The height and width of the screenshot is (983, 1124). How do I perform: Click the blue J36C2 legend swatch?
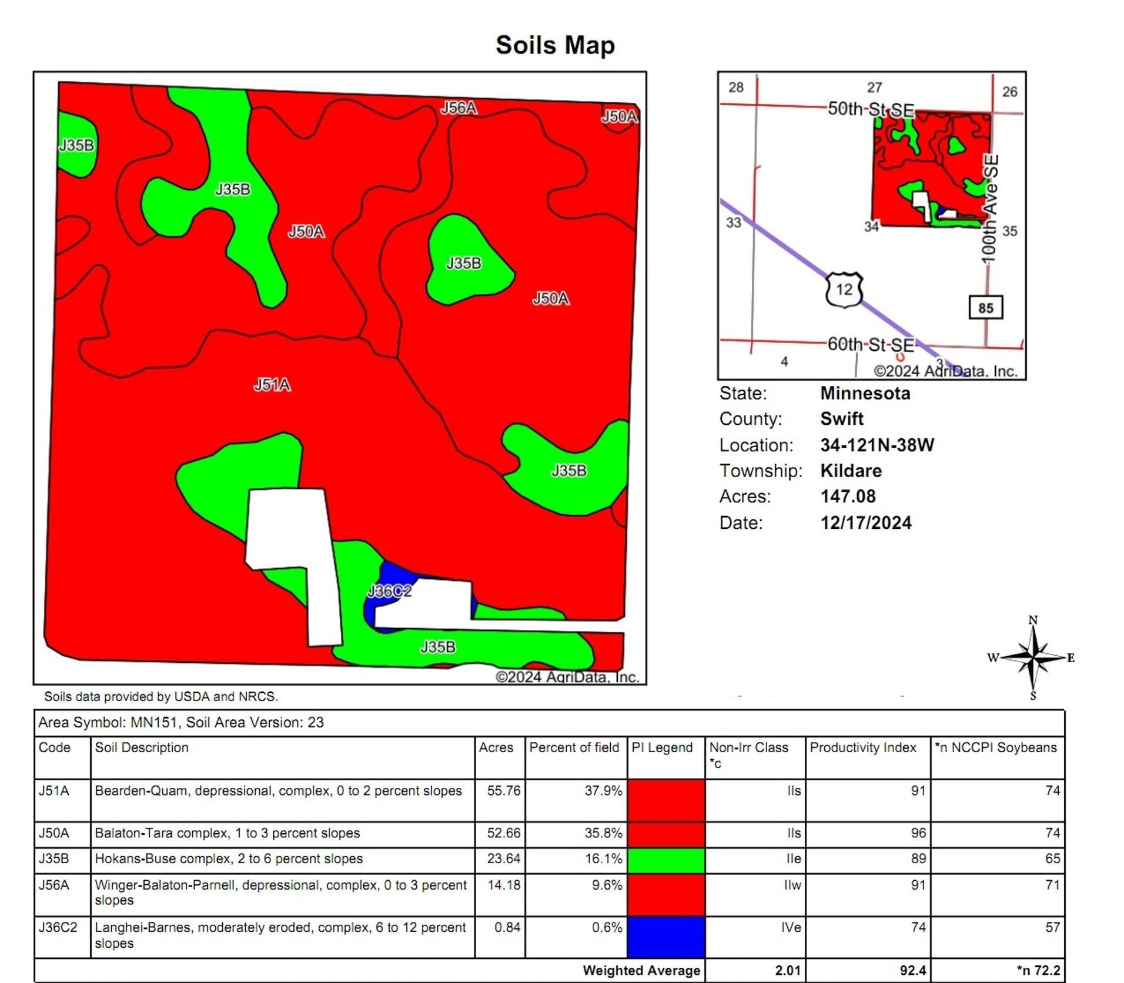coord(666,937)
